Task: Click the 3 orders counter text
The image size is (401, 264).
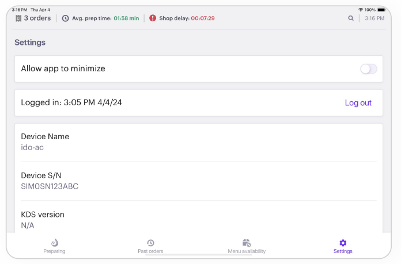Action: 37,18
